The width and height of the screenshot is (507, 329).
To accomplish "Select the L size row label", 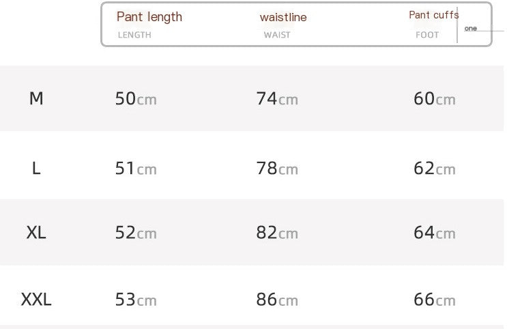I will (x=36, y=168).
